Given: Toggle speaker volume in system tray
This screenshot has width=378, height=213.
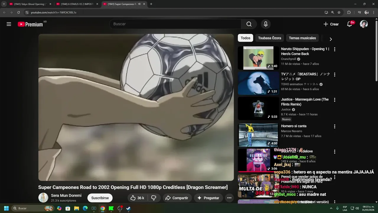Looking at the screenshot, I should 357,208.
